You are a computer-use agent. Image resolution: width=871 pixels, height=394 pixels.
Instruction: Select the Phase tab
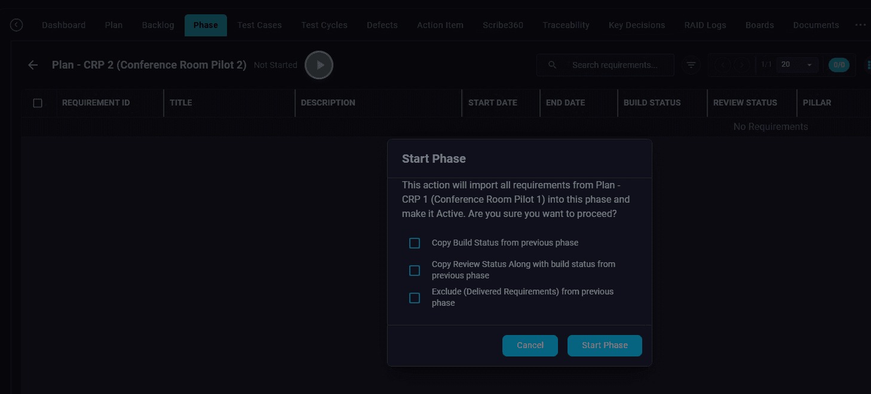pyautogui.click(x=206, y=25)
